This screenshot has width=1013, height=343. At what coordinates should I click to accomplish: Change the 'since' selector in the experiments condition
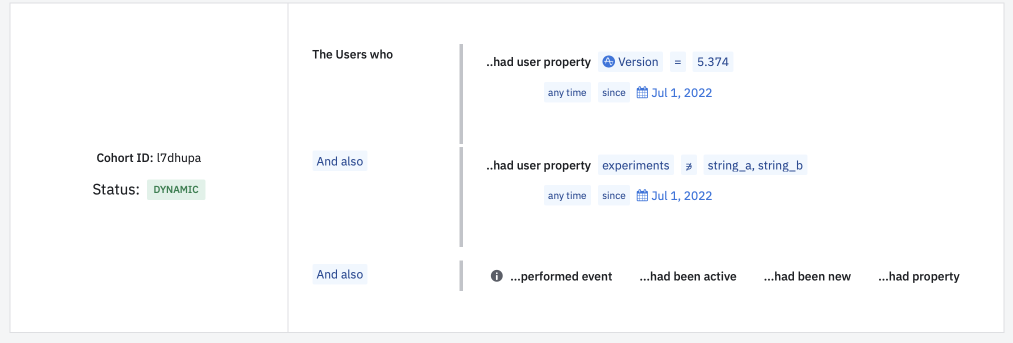(613, 195)
